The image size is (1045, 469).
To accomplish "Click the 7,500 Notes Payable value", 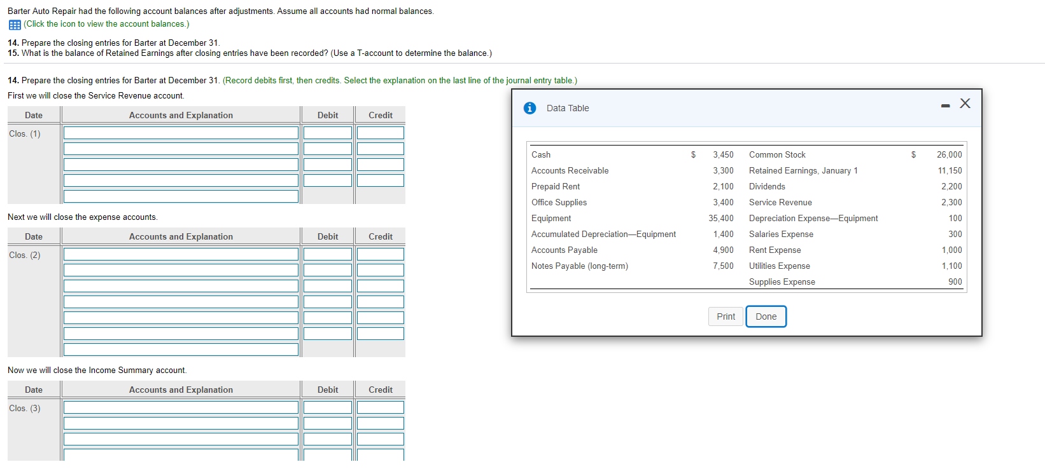I will pos(723,266).
